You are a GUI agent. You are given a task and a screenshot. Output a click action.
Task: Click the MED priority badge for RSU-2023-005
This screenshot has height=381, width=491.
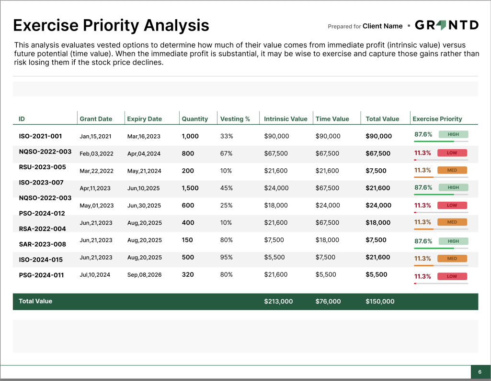coord(452,170)
